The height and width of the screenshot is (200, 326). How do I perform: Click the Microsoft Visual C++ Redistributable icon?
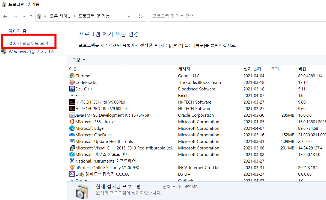point(72,148)
